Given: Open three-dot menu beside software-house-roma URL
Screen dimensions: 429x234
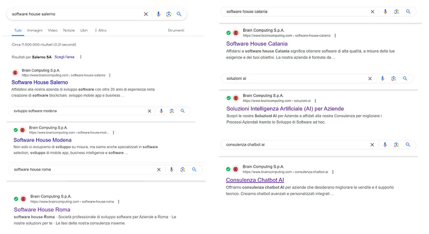Looking at the screenshot, I should coord(119,202).
